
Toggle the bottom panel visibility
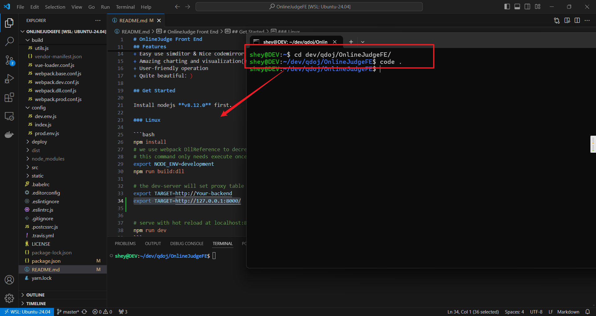click(x=517, y=7)
